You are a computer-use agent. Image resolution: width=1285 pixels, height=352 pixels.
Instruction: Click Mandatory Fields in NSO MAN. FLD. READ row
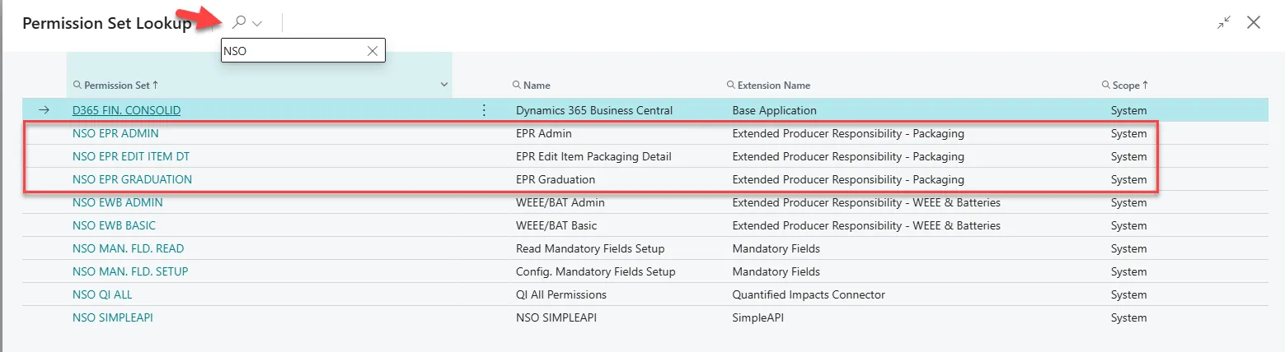(x=776, y=248)
